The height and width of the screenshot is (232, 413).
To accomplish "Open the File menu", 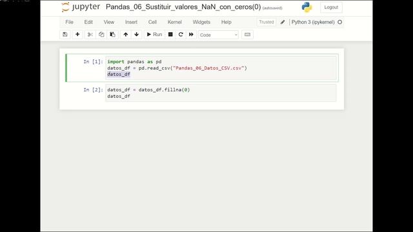I will [x=69, y=22].
